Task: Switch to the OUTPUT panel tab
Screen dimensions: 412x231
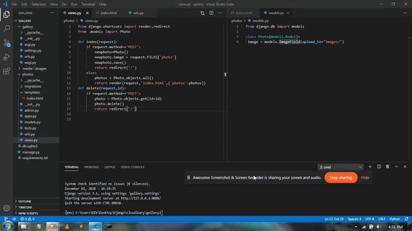Action: pyautogui.click(x=109, y=167)
